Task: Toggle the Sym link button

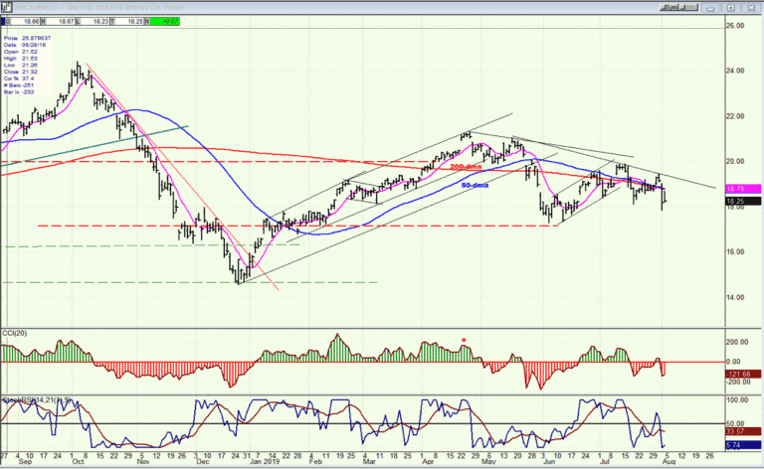Action: [x=669, y=7]
